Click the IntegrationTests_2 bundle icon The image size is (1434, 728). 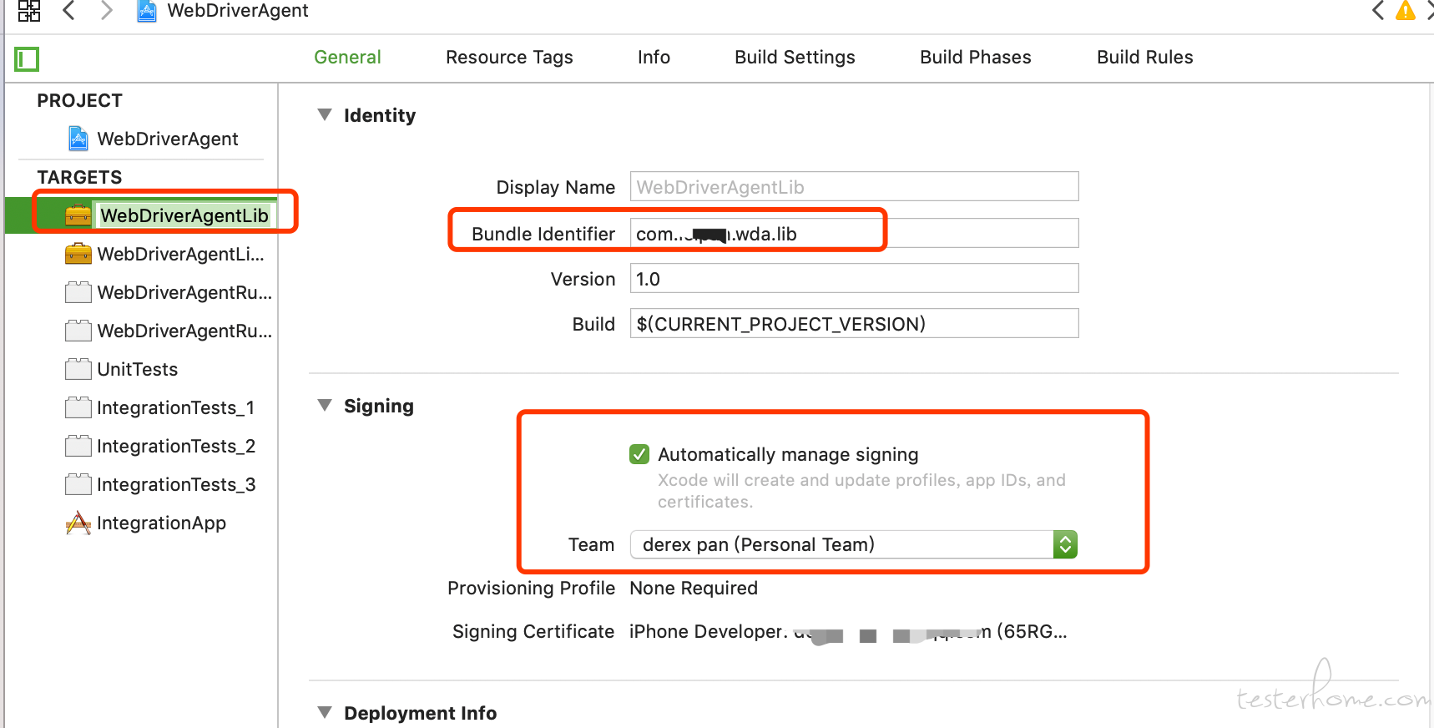[78, 446]
